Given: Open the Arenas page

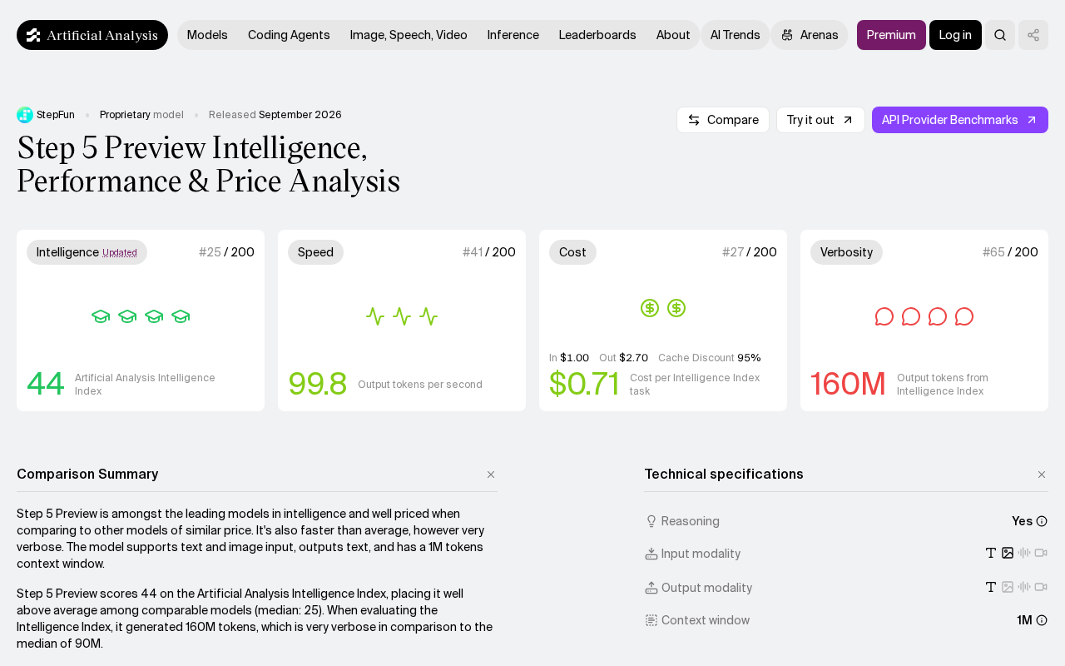Looking at the screenshot, I should click(810, 35).
